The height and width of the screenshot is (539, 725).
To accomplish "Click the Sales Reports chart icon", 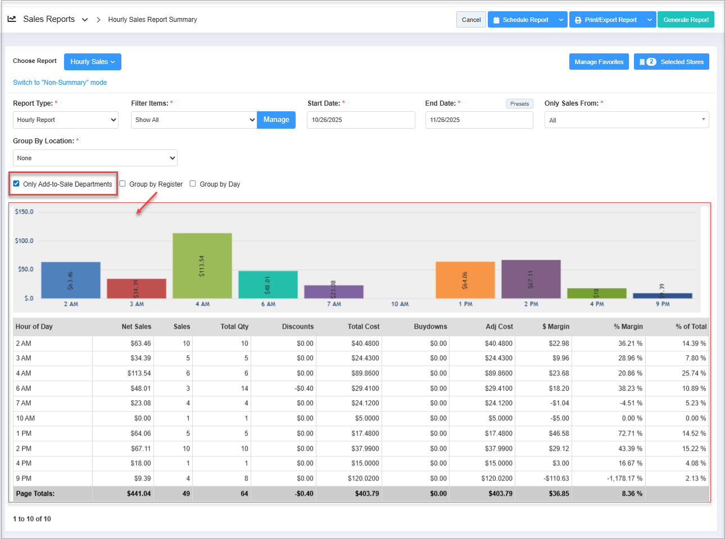I will 12,19.
